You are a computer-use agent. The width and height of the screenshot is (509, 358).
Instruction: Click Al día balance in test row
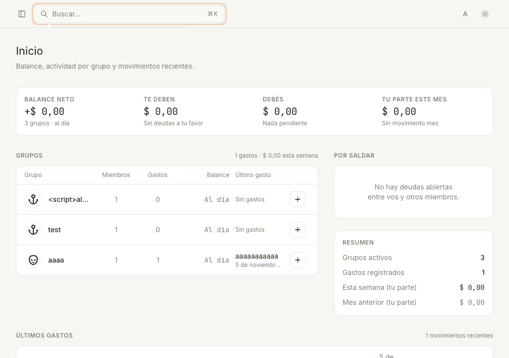click(x=217, y=230)
